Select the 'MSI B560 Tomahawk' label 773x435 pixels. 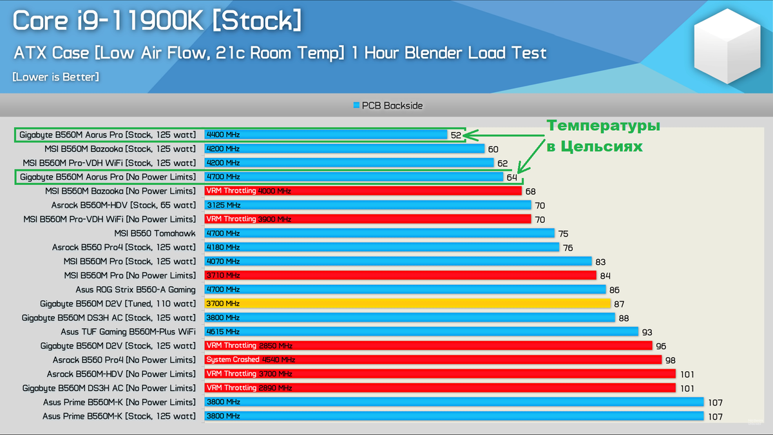coord(155,233)
